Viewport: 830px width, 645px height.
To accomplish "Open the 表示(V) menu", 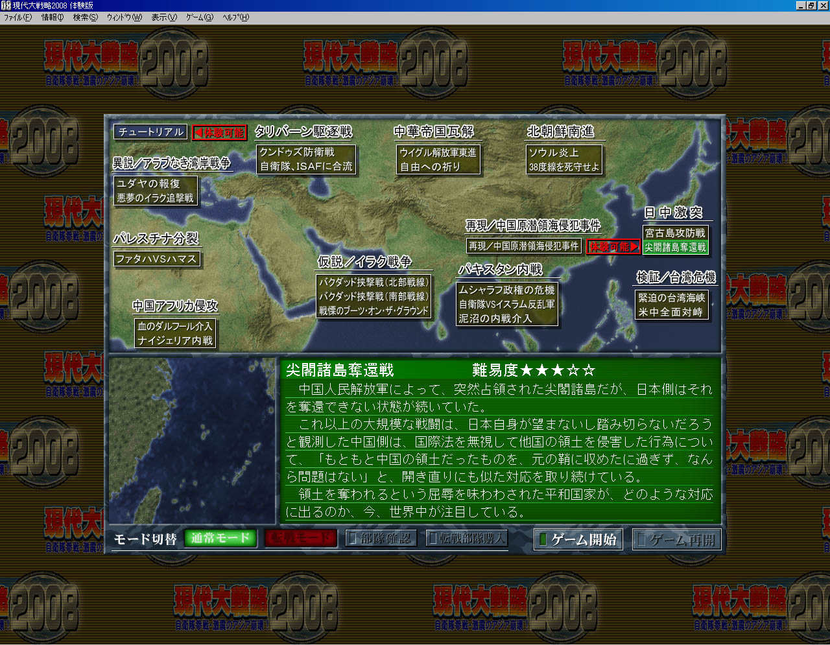I will [164, 18].
